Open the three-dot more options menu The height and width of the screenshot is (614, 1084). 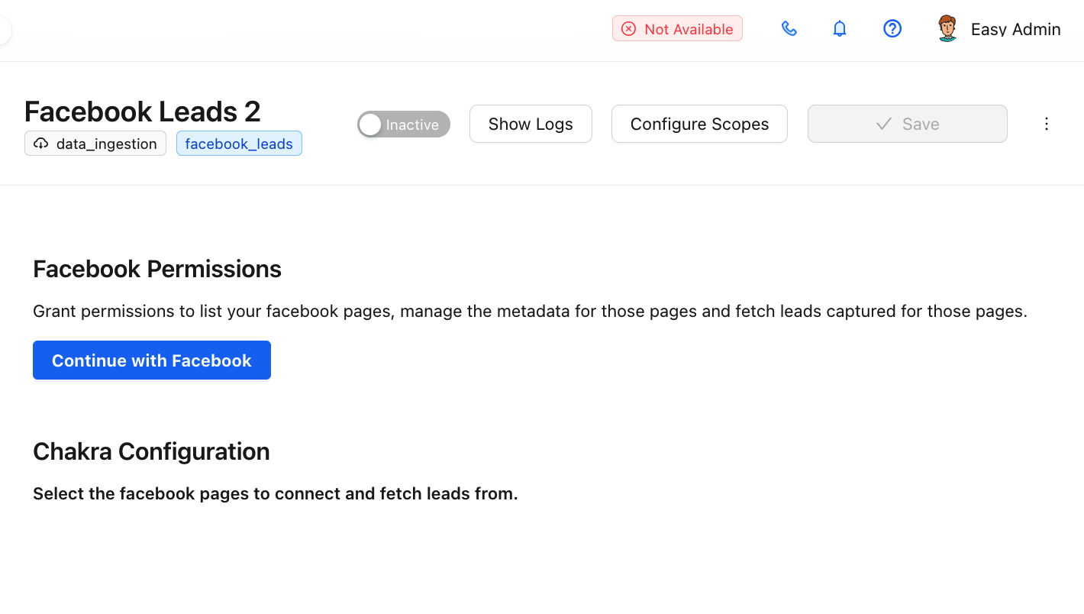[x=1047, y=124]
